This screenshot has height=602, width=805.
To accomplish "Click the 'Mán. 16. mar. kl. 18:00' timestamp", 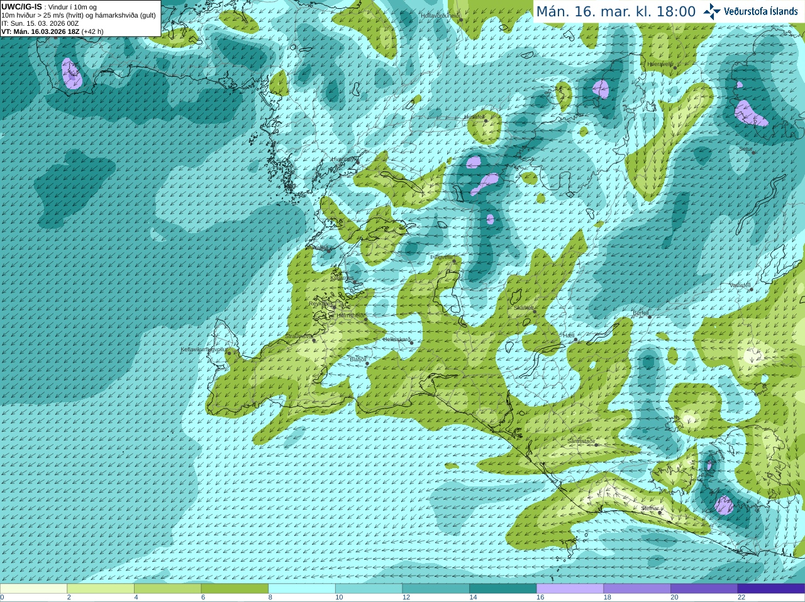I will (x=616, y=11).
